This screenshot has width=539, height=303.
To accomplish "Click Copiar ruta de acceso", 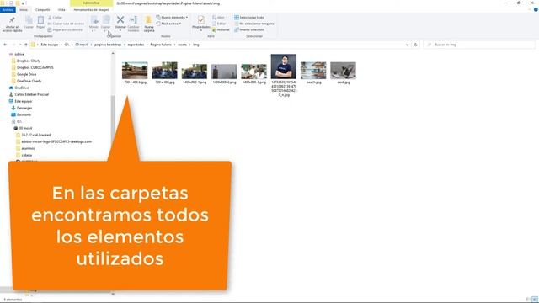I will [66, 24].
